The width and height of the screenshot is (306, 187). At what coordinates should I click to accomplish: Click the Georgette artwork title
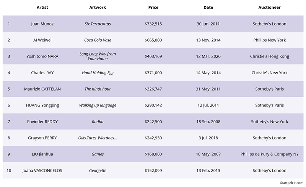click(x=98, y=171)
